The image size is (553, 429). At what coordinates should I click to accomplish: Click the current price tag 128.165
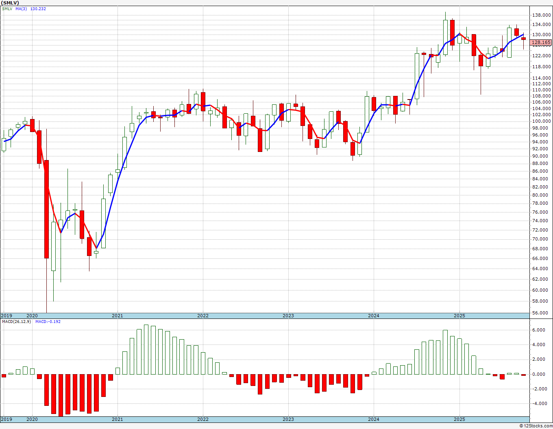[541, 42]
